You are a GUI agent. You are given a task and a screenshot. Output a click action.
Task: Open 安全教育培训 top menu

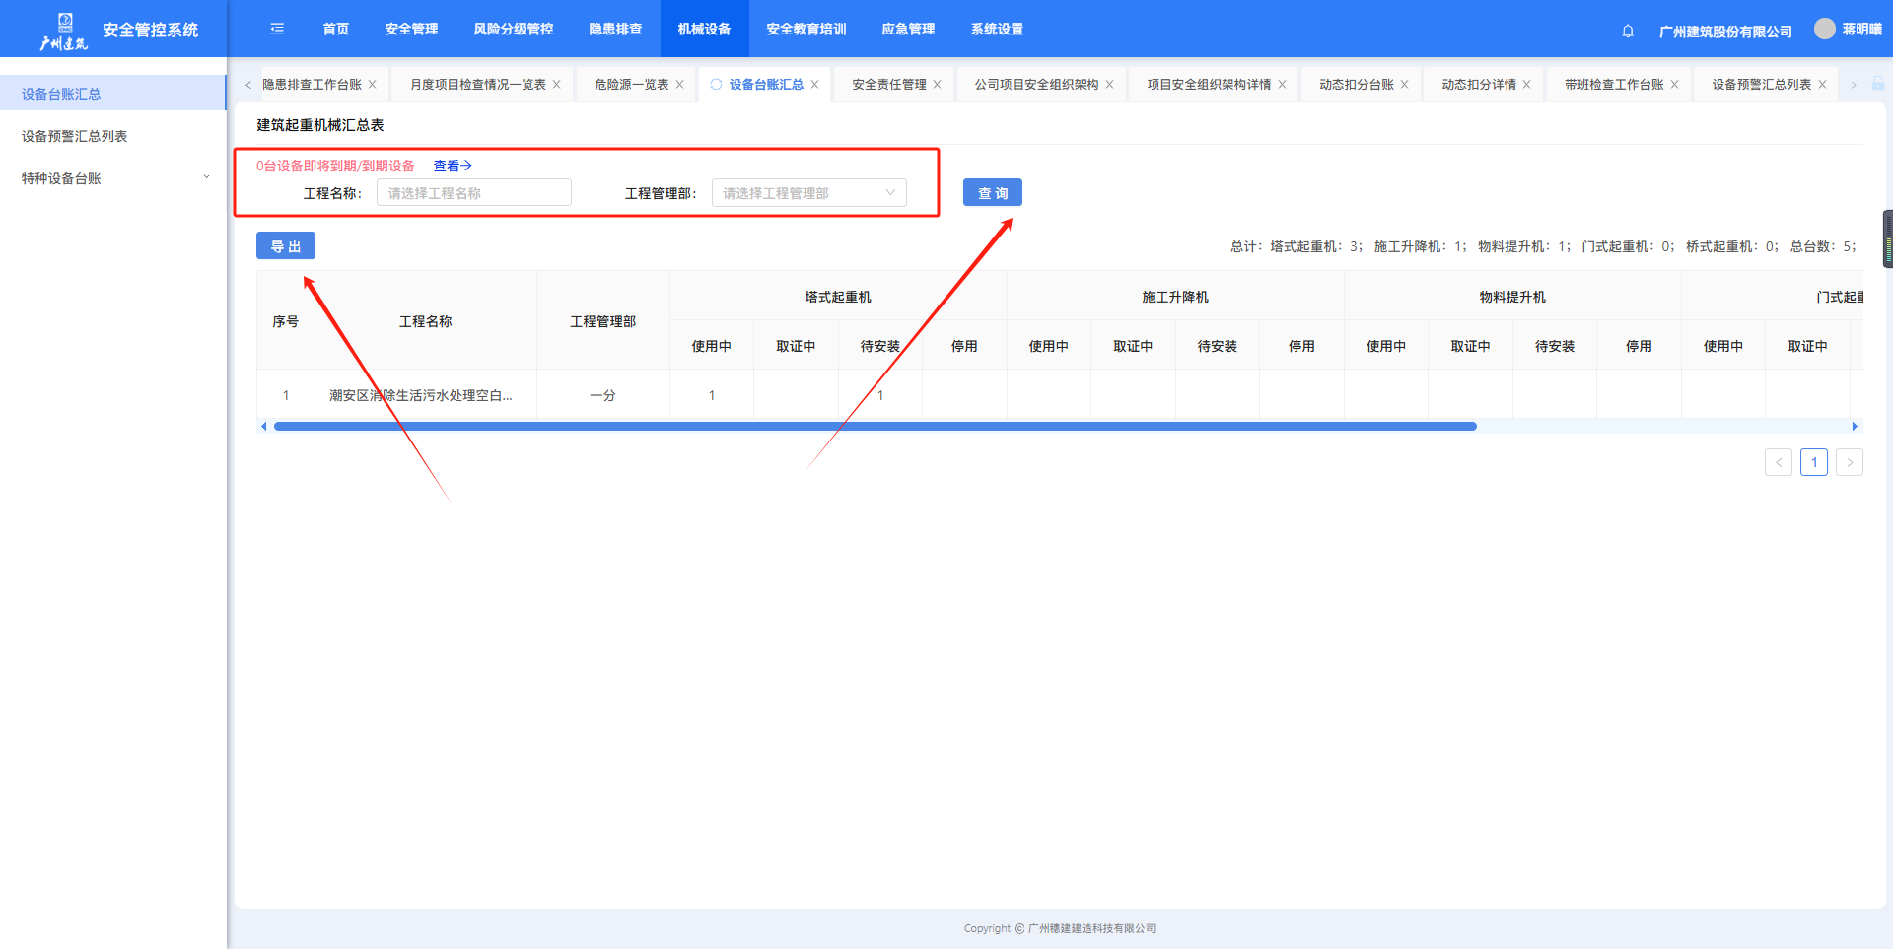pyautogui.click(x=806, y=30)
